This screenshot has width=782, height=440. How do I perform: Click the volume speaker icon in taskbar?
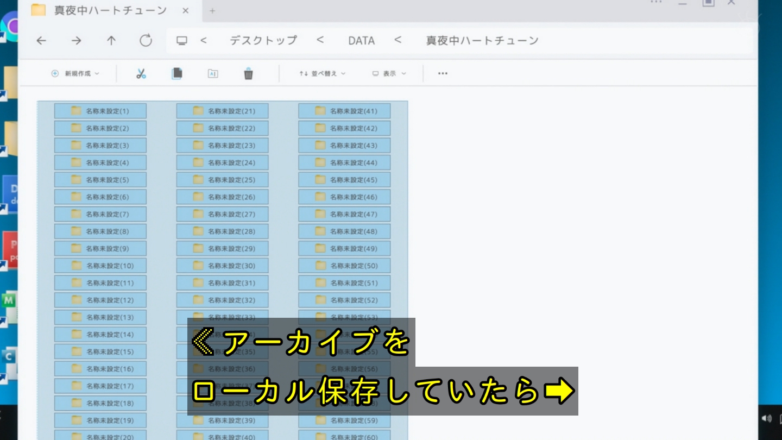(766, 418)
